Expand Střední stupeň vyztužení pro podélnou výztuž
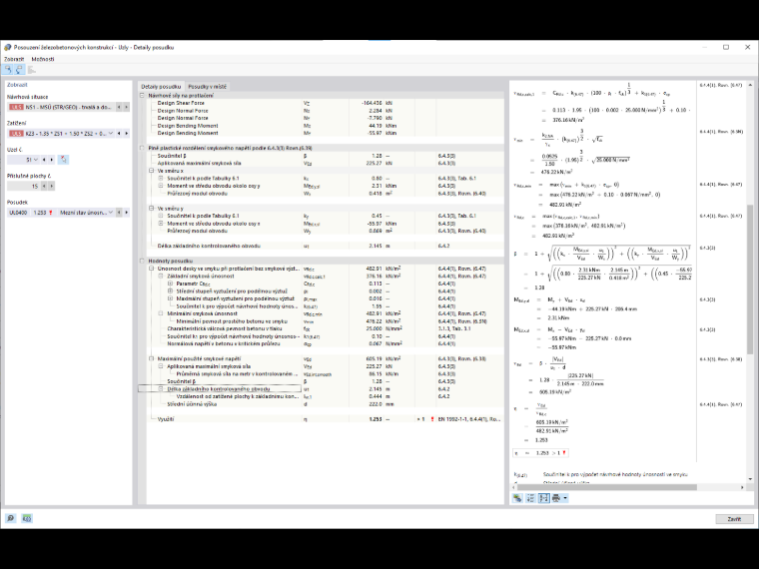This screenshot has height=569, width=759. (171, 291)
